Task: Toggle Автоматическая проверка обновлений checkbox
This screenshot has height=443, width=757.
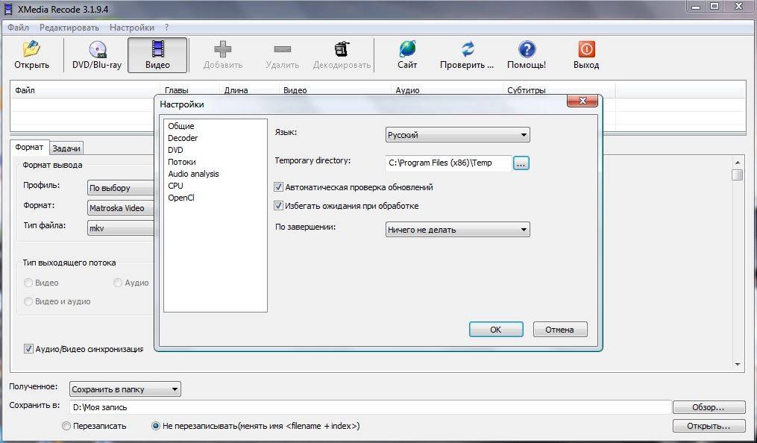Action: (278, 186)
